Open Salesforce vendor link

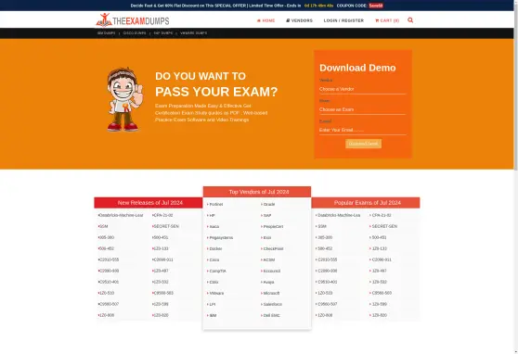tap(272, 305)
